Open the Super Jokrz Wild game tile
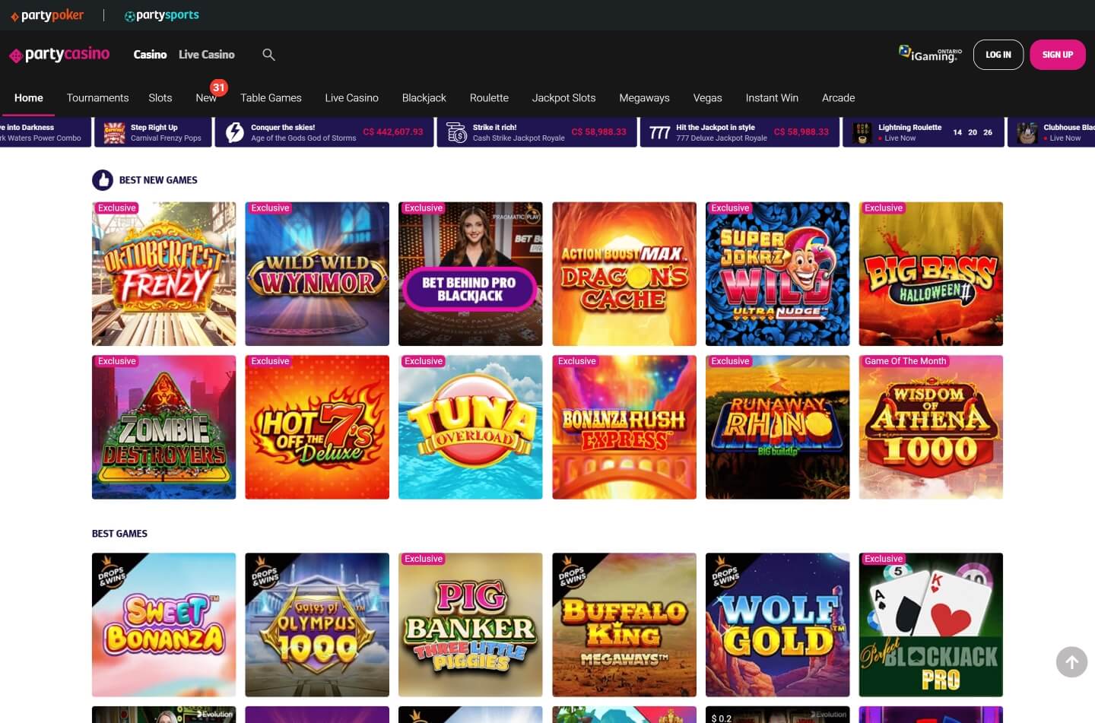The width and height of the screenshot is (1095, 723). [x=778, y=274]
